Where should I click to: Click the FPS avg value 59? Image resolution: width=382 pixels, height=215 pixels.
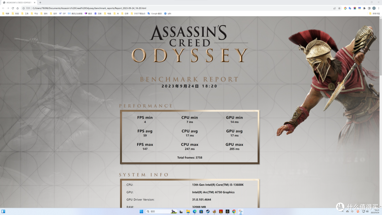click(x=145, y=135)
